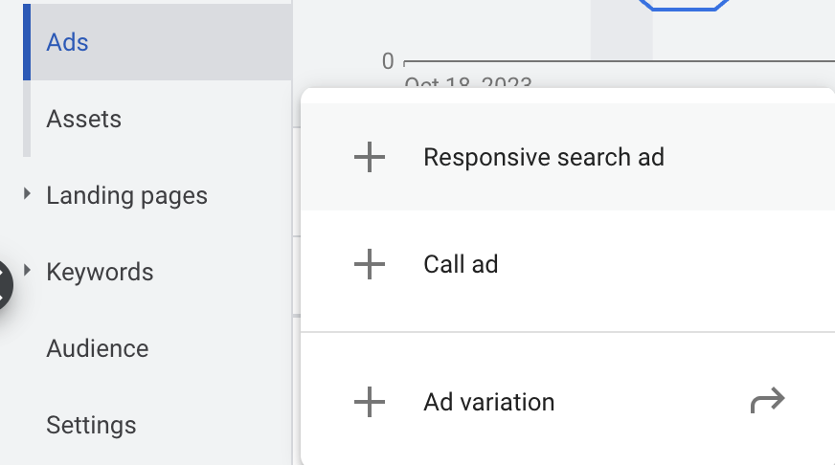
Task: Select the Call ad menu option
Action: [461, 264]
